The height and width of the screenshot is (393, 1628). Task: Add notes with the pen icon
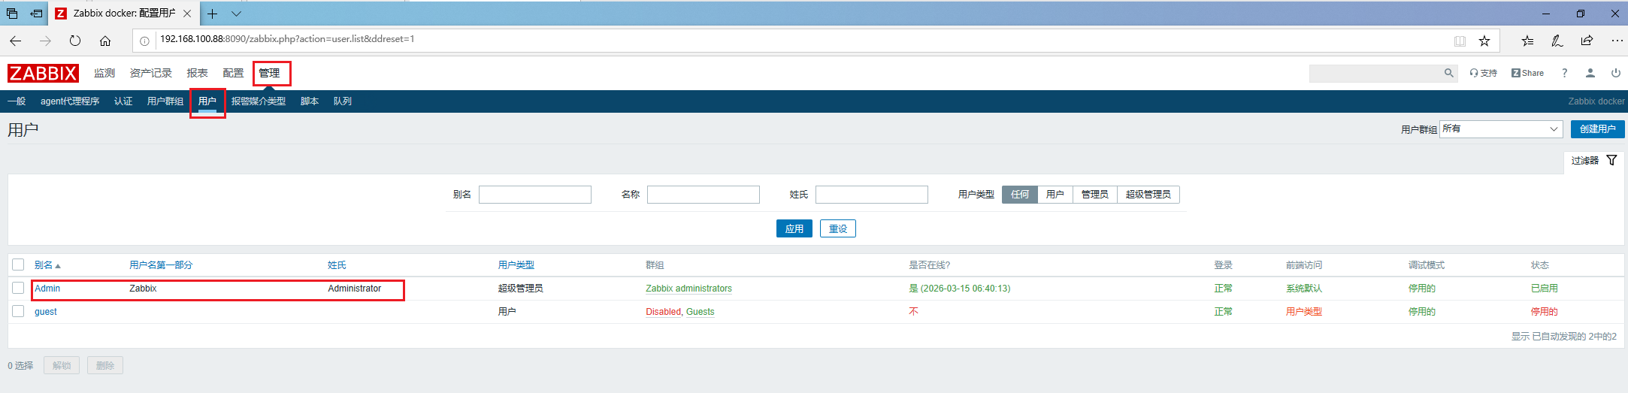[1557, 41]
